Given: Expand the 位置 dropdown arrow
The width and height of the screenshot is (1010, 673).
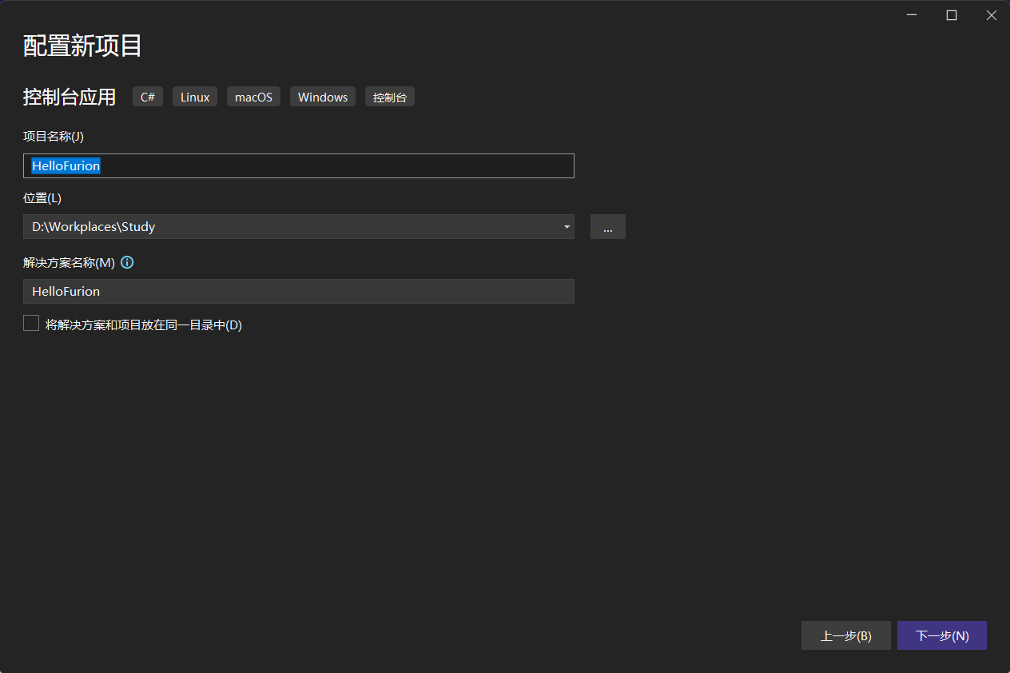Looking at the screenshot, I should coord(567,227).
